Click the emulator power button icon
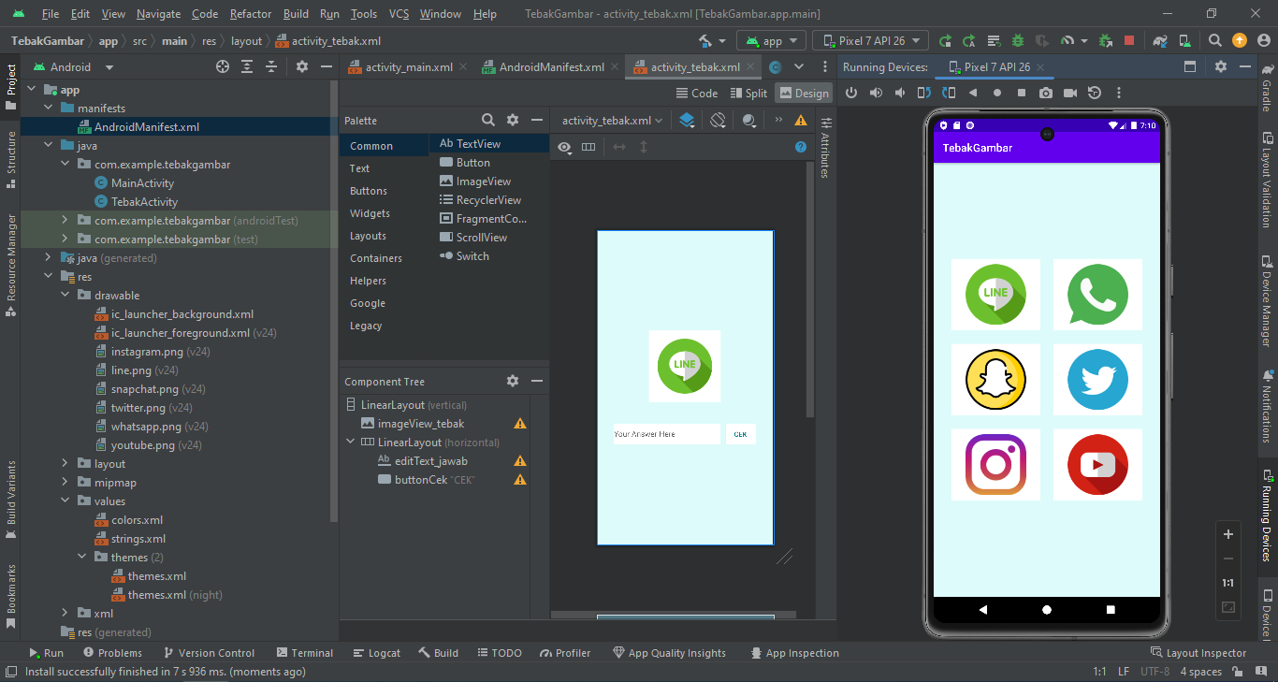The height and width of the screenshot is (682, 1278). pos(851,93)
